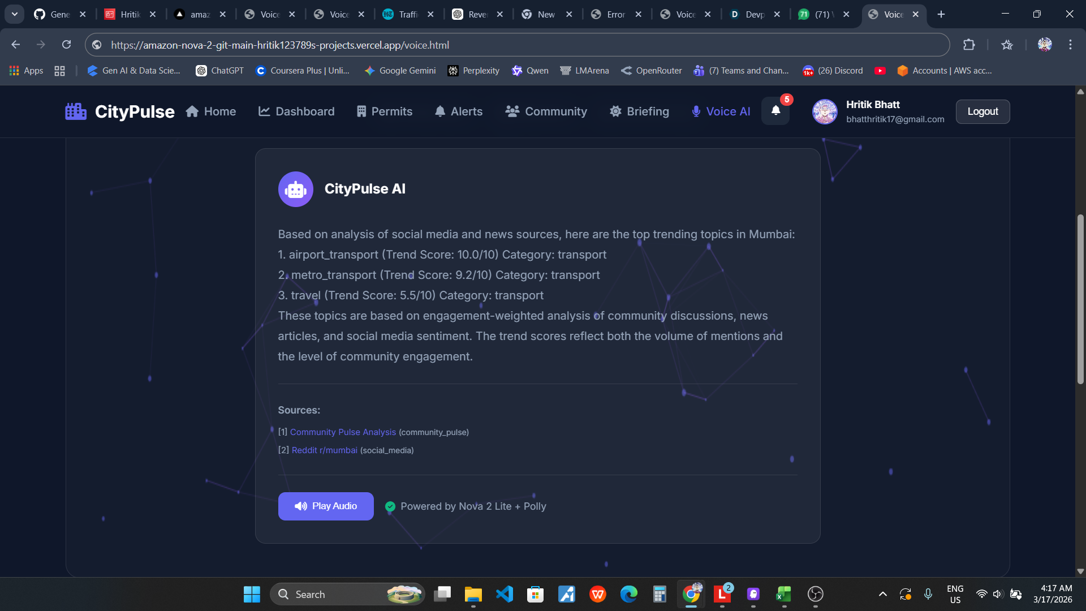The image size is (1086, 611).
Task: Bookmark this page with star icon
Action: (1007, 45)
